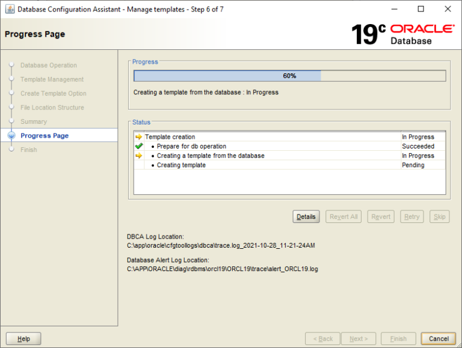Select Create Template Option step
Image resolution: width=462 pixels, height=348 pixels.
(x=54, y=93)
